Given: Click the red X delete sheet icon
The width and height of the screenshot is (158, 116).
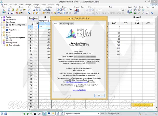Looking at the screenshot, I should click(17, 13).
